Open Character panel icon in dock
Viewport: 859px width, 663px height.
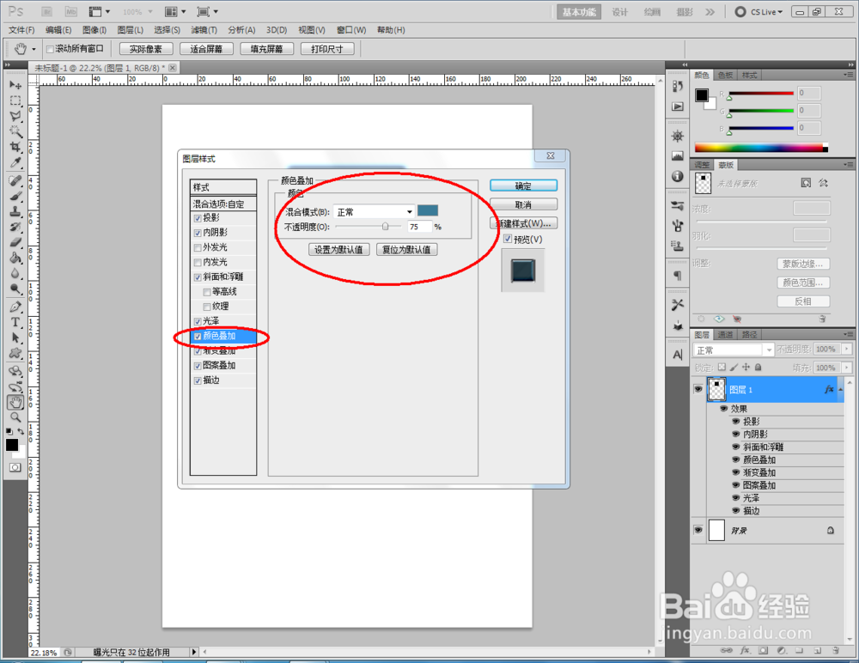[x=678, y=355]
